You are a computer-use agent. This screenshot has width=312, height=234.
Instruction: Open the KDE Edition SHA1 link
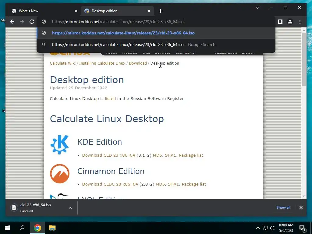(x=171, y=155)
